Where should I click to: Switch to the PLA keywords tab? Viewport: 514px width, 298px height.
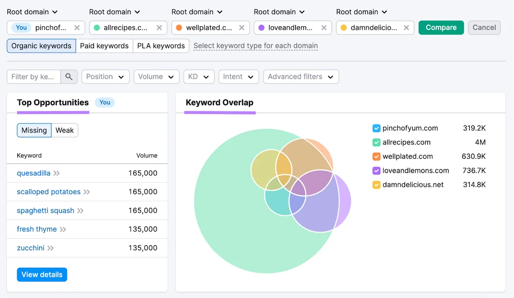click(161, 46)
